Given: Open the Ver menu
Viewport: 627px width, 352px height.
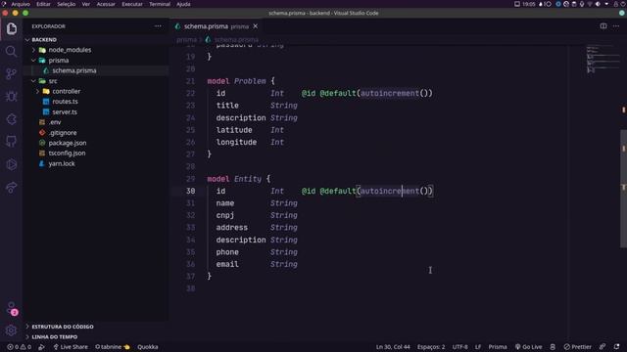Looking at the screenshot, I should tap(86, 4).
